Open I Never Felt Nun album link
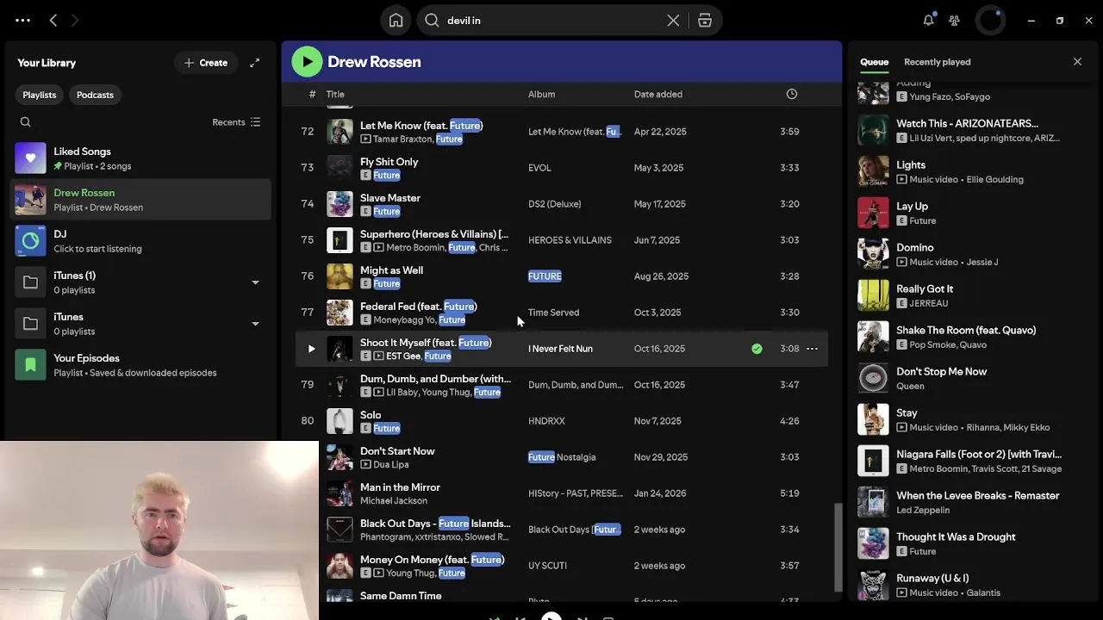Viewport: 1103px width, 620px height. pos(560,349)
